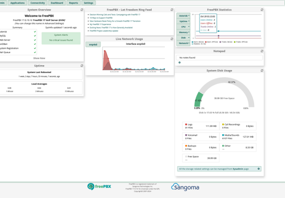
Task: Open 'FreePBX Project Leadership Update' feed link
Action: click(x=104, y=31)
